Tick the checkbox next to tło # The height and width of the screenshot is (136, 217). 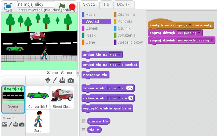tap(83, 130)
